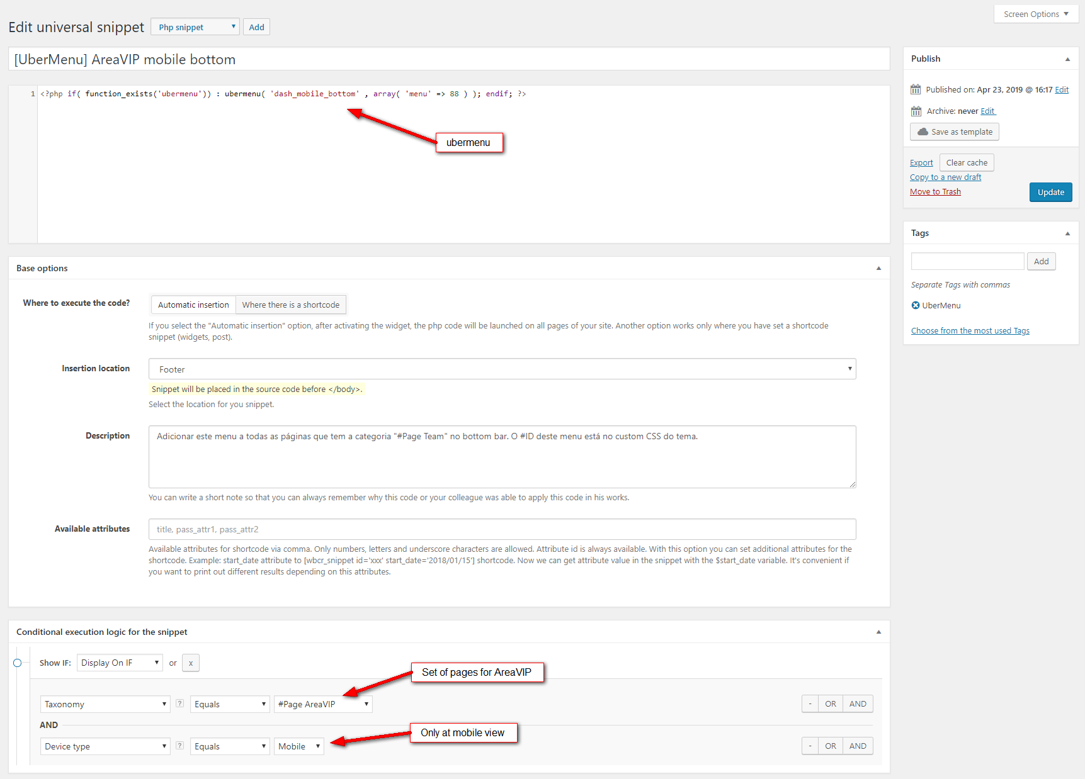Edit the published date link
Image resolution: width=1085 pixels, height=779 pixels.
tap(1062, 90)
